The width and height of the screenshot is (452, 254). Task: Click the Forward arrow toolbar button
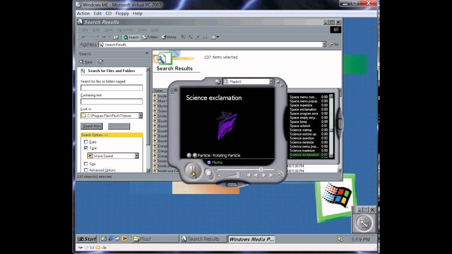[104, 37]
